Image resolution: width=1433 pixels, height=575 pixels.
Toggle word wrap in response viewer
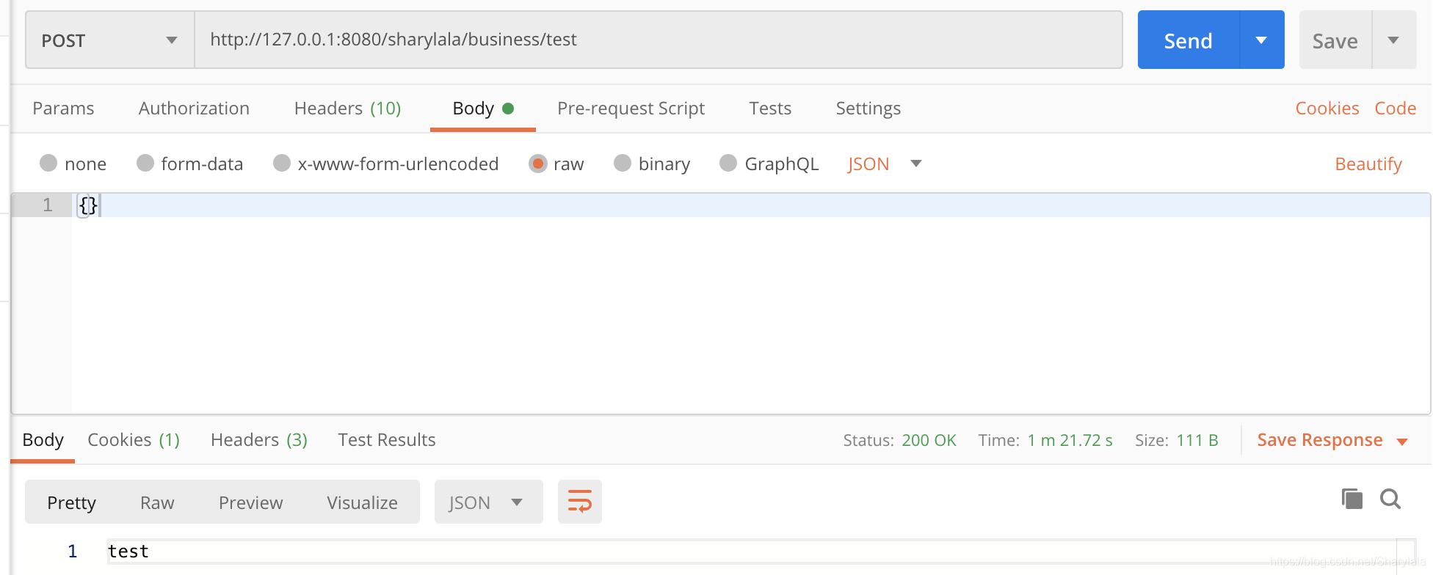click(x=579, y=502)
